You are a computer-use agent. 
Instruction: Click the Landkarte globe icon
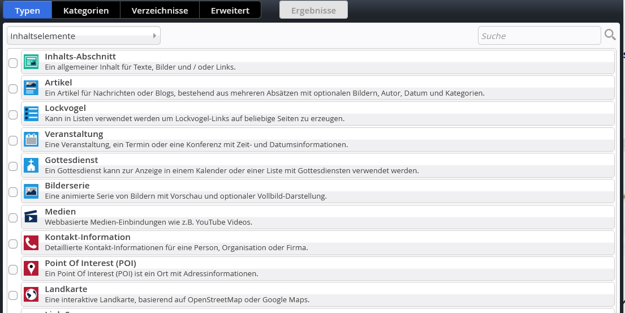coord(31,294)
